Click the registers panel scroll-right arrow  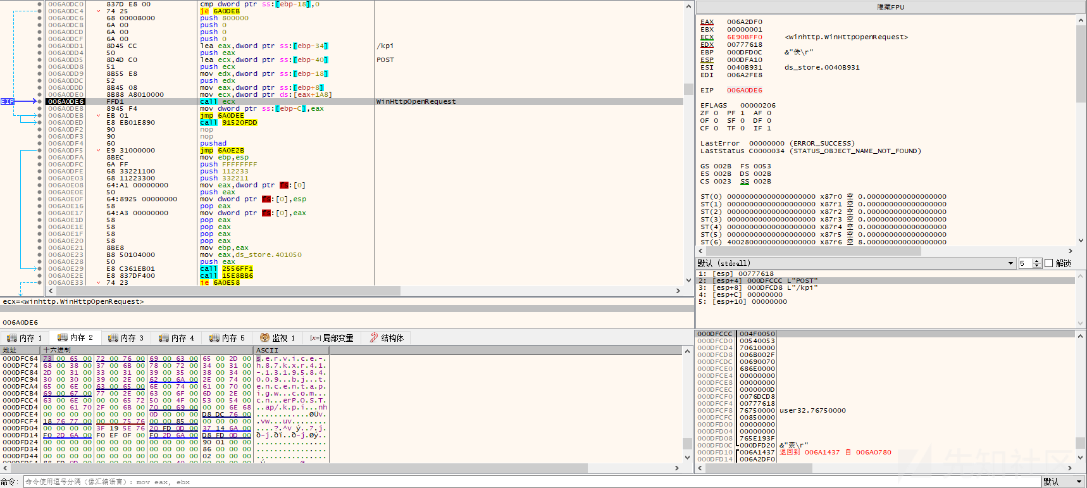(x=1071, y=251)
